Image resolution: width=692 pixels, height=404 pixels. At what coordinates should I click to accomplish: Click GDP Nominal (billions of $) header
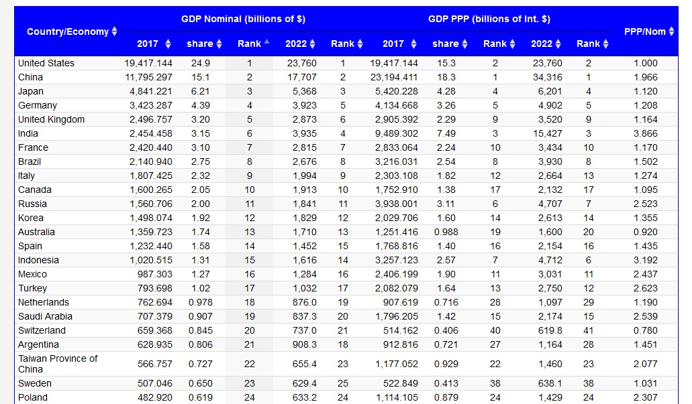pyautogui.click(x=243, y=19)
